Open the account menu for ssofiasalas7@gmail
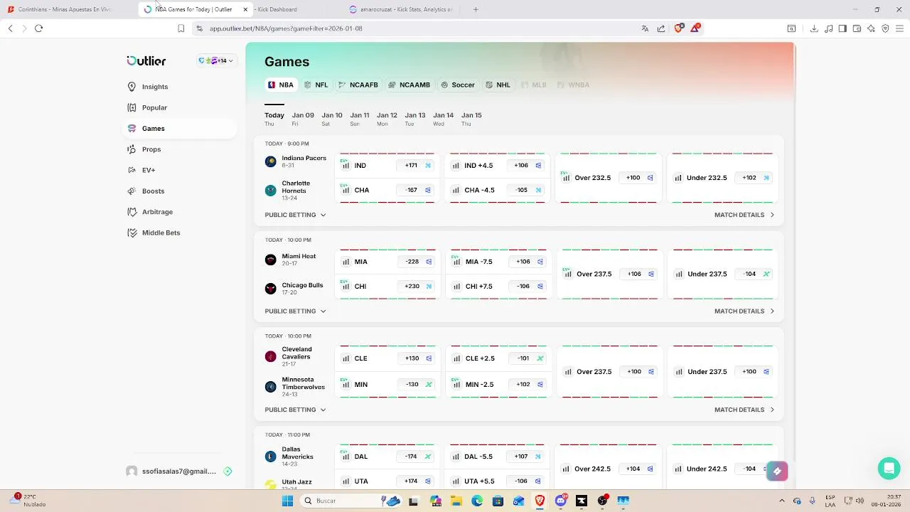This screenshot has width=910, height=512. [x=179, y=471]
